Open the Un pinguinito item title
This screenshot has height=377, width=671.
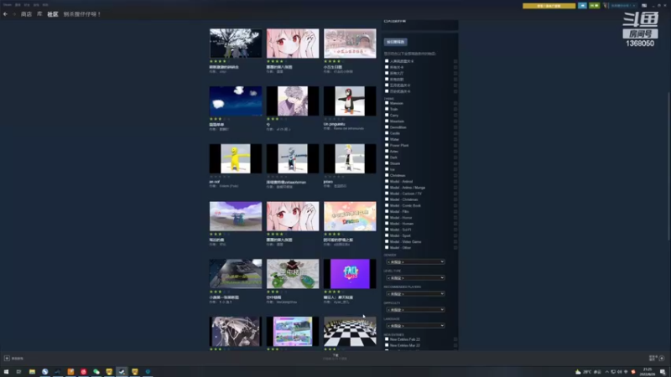click(334, 124)
